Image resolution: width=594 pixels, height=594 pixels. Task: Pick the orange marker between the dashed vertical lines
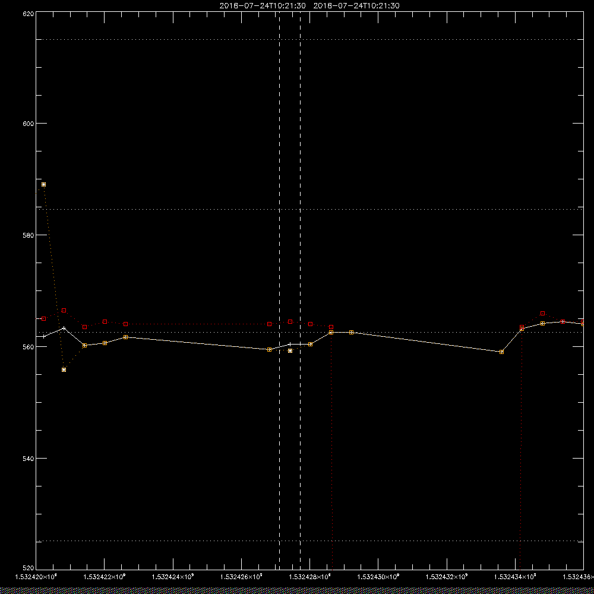pos(290,351)
